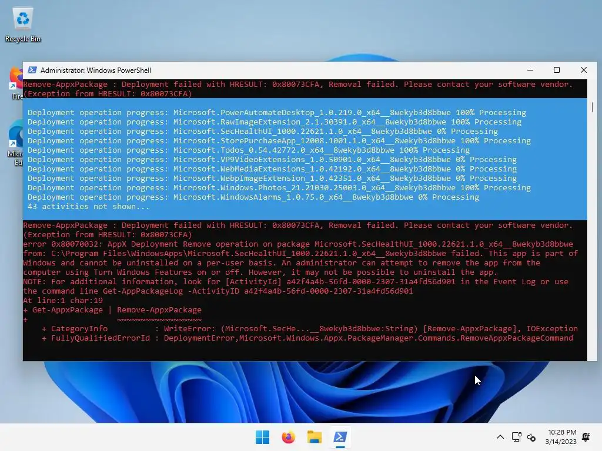Image resolution: width=602 pixels, height=451 pixels.
Task: Click the Microsoft.Todos progress line
Action: coord(249,150)
